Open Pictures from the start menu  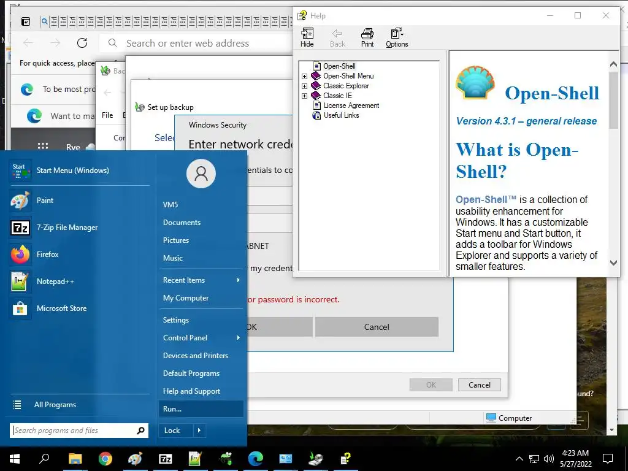pyautogui.click(x=201, y=240)
